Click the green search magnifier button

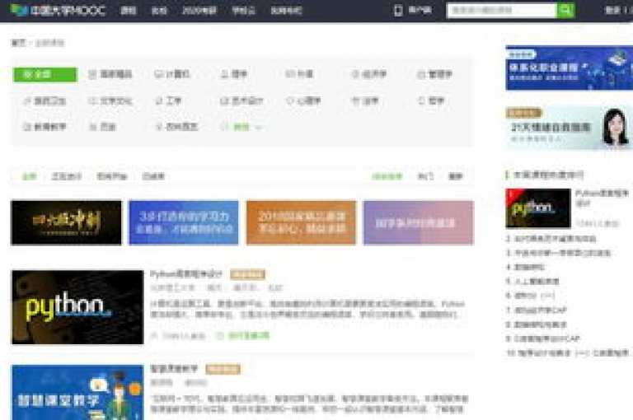[565, 10]
